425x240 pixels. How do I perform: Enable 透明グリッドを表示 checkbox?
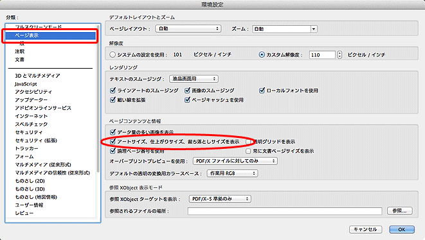coord(248,142)
